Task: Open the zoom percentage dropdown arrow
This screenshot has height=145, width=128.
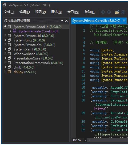Action: click(x=85, y=140)
